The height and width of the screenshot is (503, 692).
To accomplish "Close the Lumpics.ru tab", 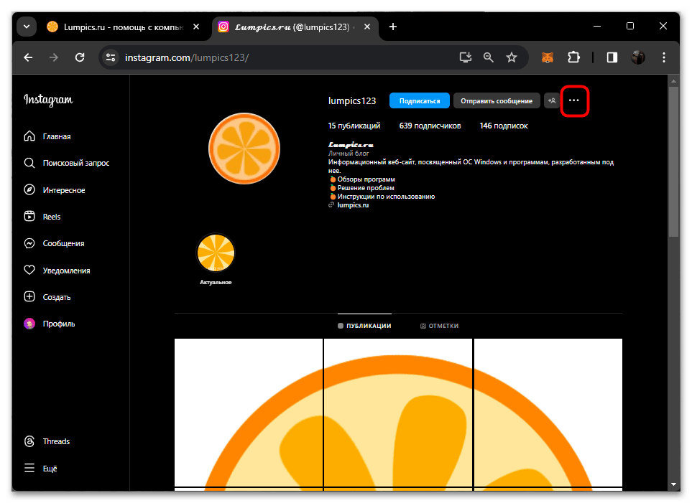I will click(196, 27).
